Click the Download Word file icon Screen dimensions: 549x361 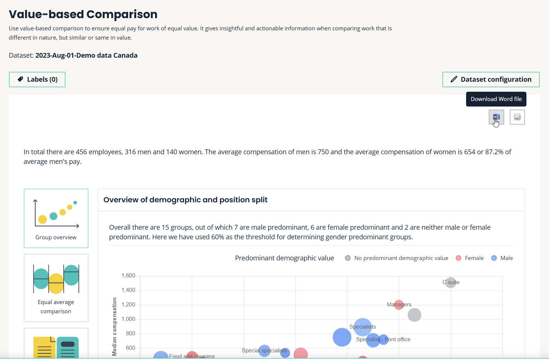[496, 117]
